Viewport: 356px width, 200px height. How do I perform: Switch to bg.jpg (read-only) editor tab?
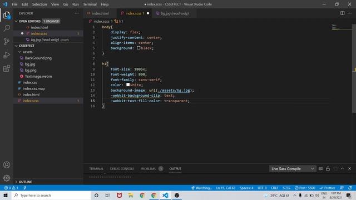[x=174, y=13]
